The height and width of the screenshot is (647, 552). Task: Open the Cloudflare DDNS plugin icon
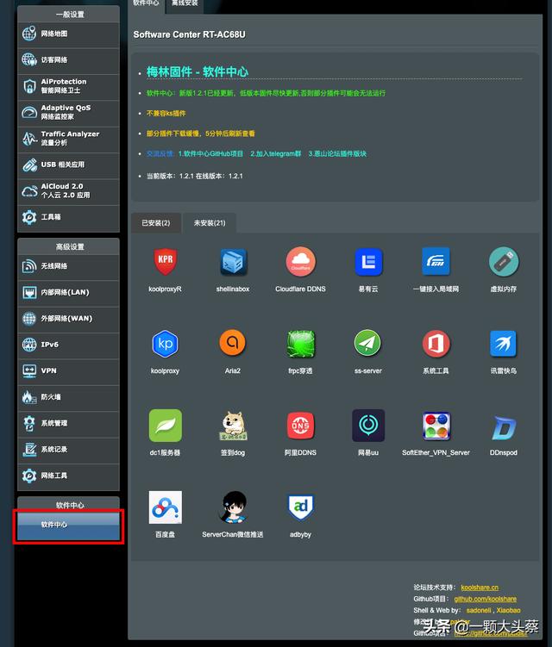click(300, 262)
